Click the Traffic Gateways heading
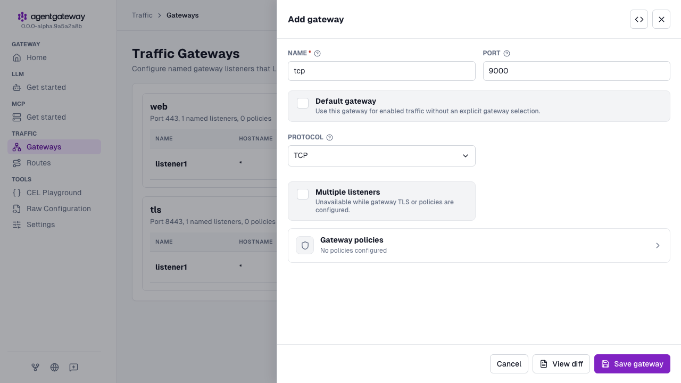681x383 pixels. click(186, 54)
